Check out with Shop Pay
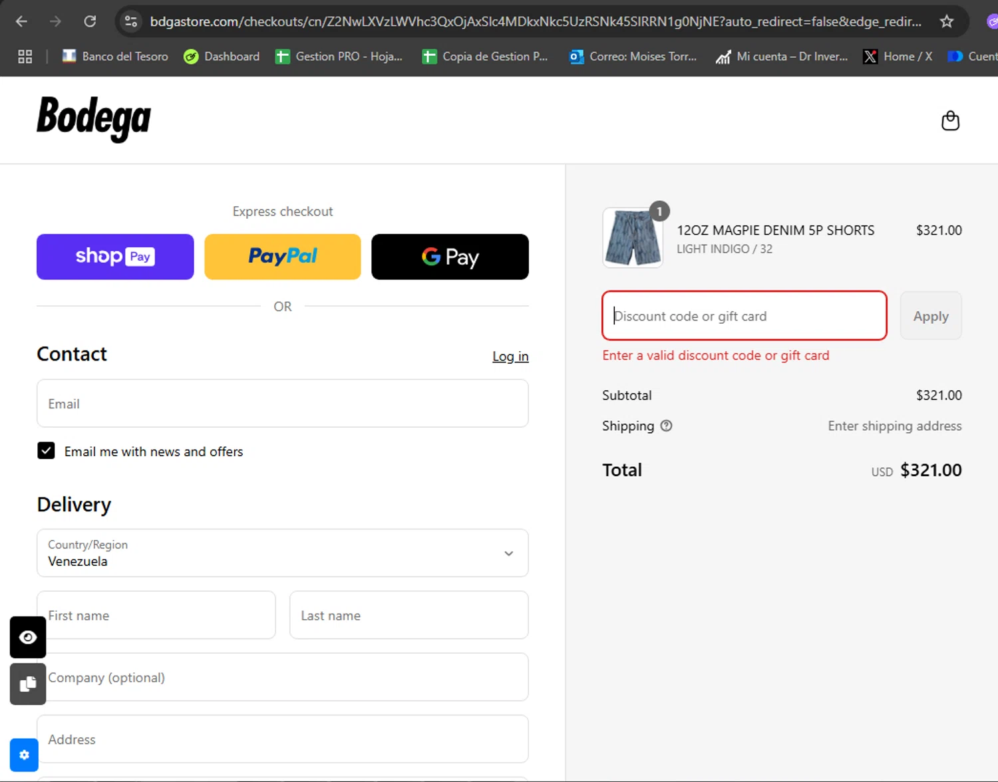998x782 pixels. (x=115, y=257)
